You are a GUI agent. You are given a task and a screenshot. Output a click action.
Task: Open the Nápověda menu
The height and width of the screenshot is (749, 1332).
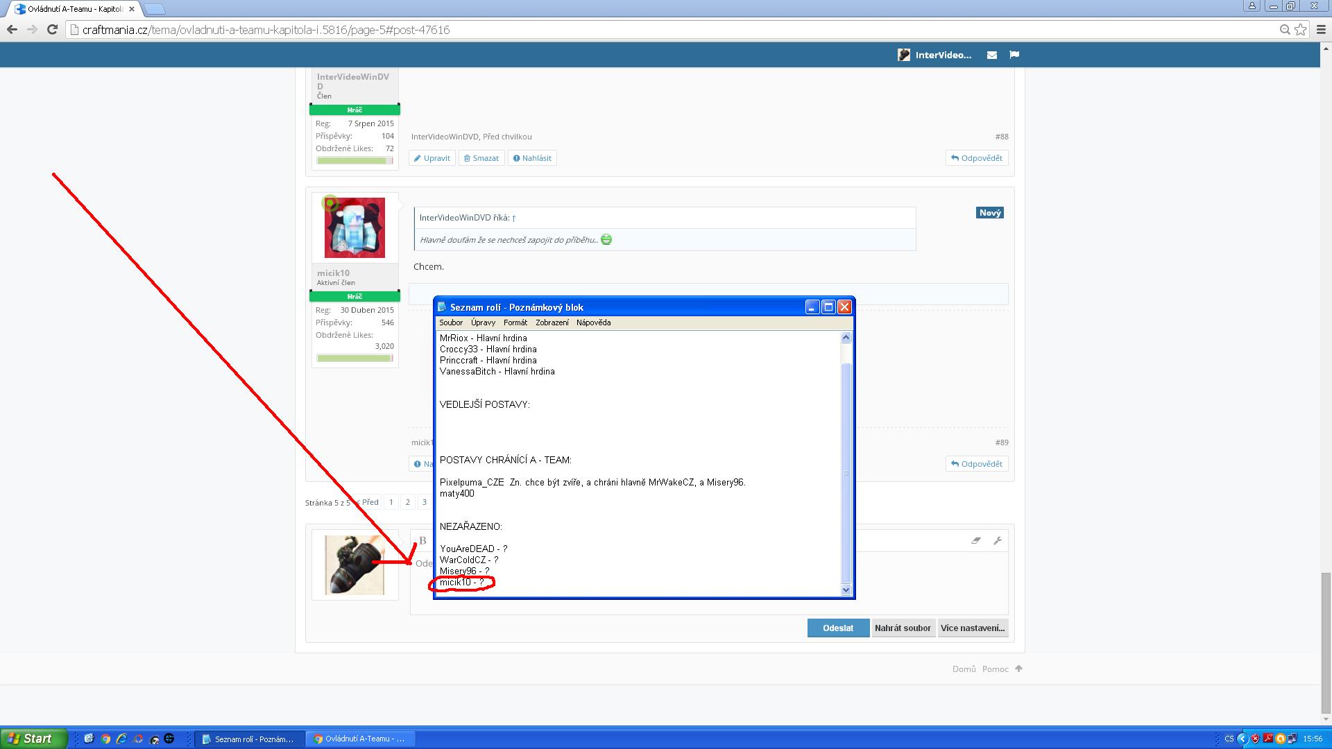click(x=593, y=322)
